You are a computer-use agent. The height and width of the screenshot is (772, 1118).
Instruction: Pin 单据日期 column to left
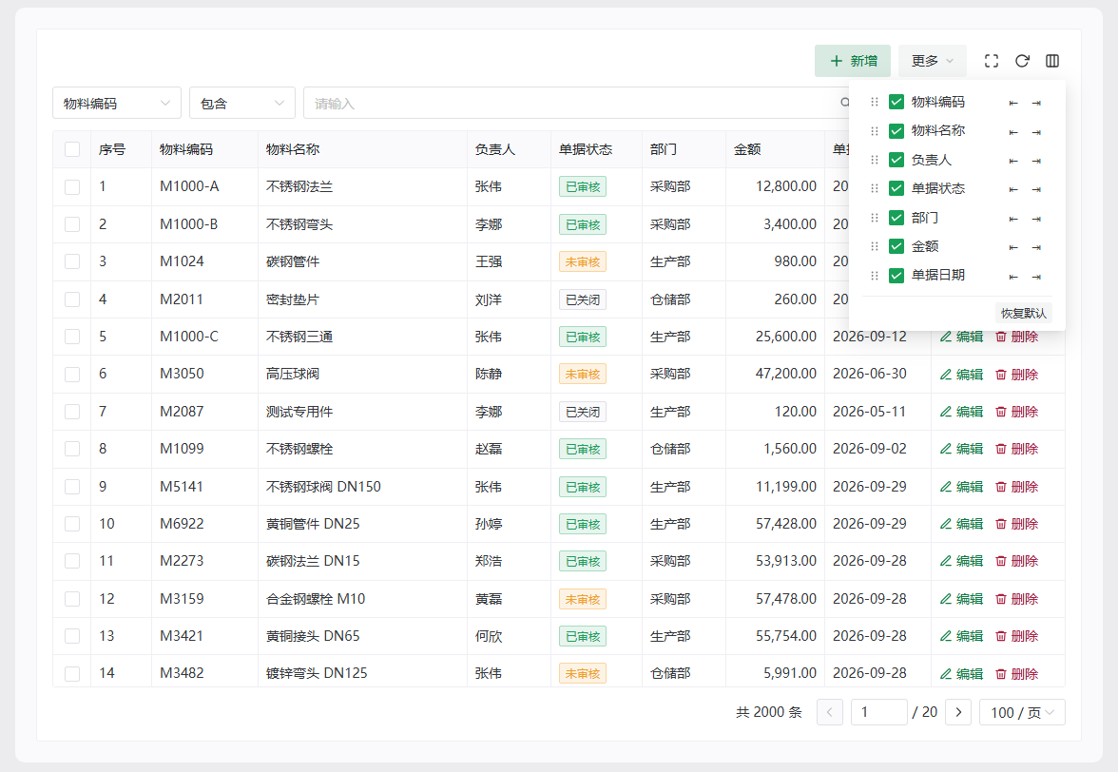pyautogui.click(x=1013, y=277)
